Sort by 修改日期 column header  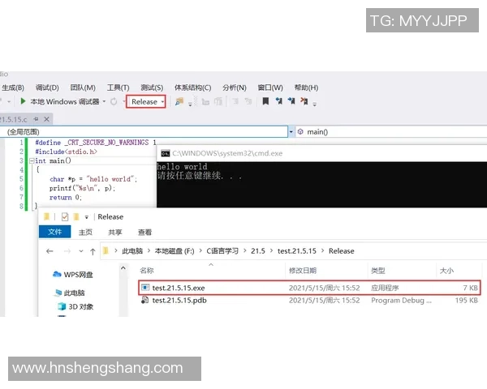(303, 271)
